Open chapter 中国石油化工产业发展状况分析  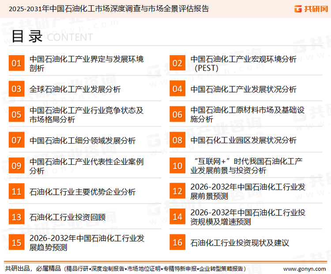click(x=243, y=89)
